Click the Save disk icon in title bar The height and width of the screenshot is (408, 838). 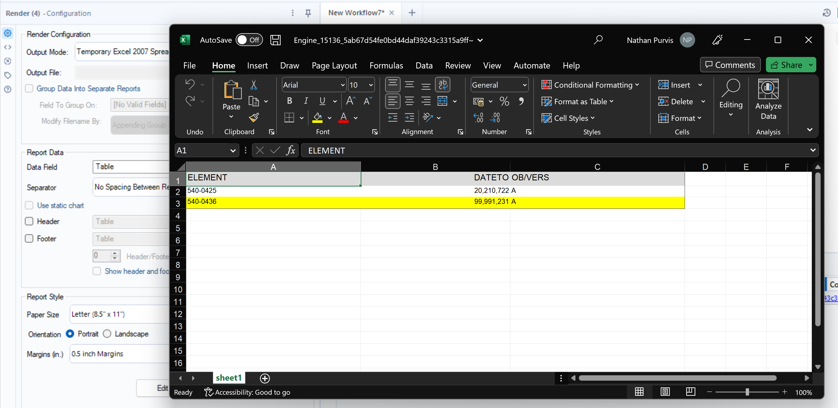point(275,40)
